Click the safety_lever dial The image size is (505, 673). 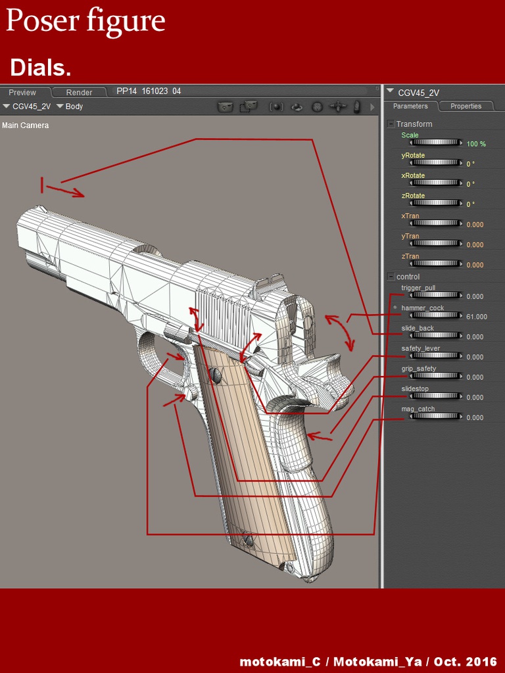436,356
